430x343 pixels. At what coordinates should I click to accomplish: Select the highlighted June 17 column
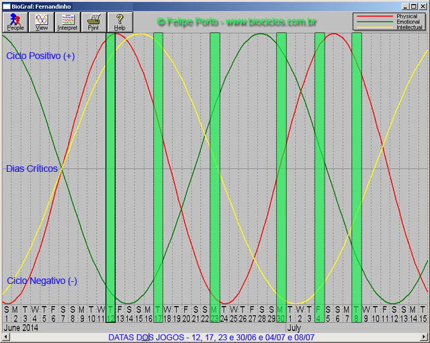pos(159,177)
